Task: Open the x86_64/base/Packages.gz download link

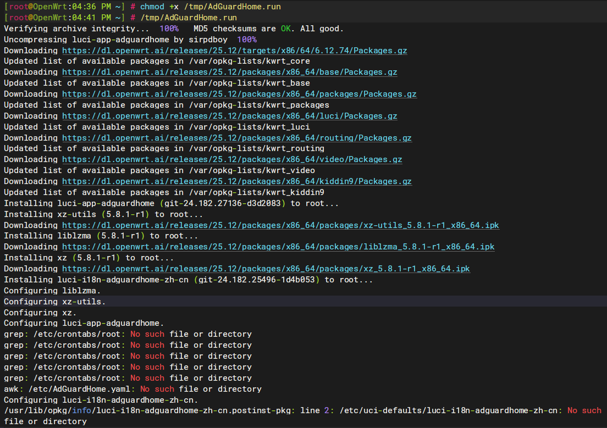Action: coord(229,73)
